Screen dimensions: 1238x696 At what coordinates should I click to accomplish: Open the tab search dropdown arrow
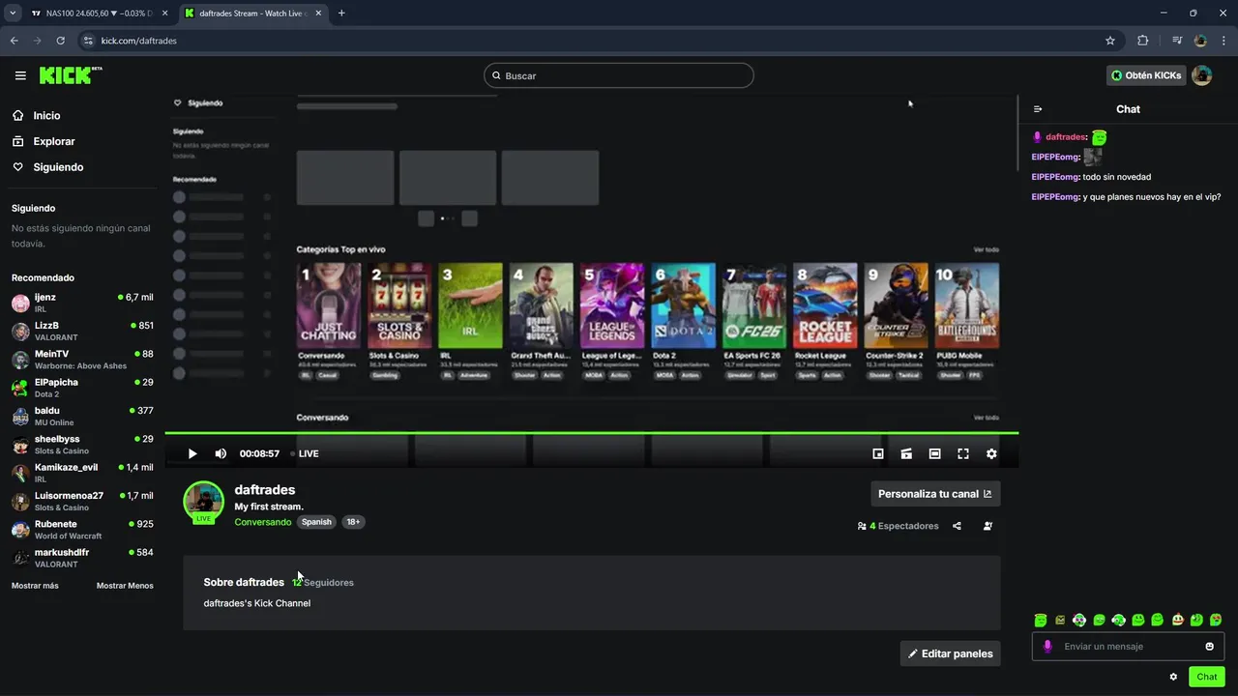13,14
